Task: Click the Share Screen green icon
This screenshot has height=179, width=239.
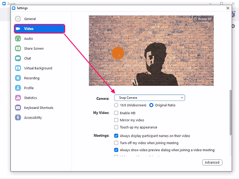Action: coord(18,48)
